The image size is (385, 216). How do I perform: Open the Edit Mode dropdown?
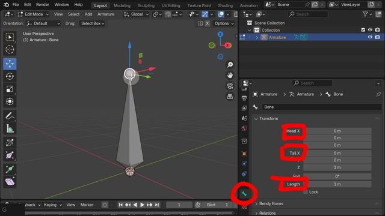click(x=33, y=14)
